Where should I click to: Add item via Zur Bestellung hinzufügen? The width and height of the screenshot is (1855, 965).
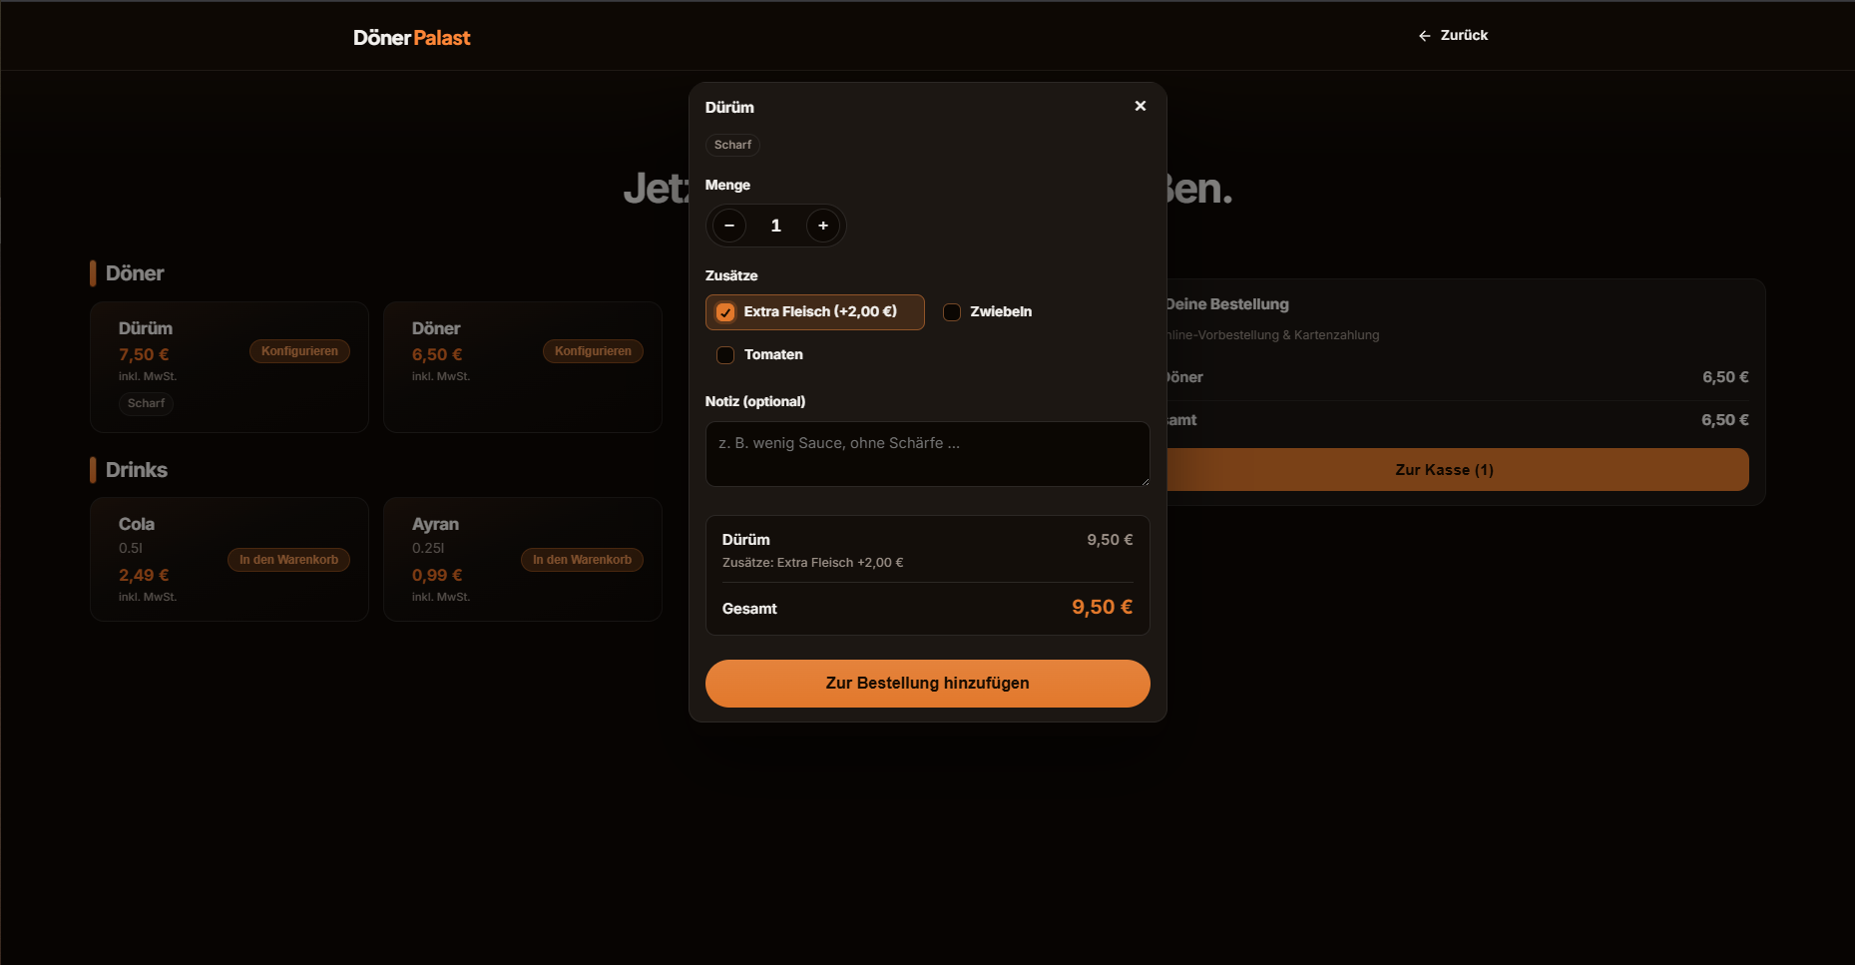click(928, 684)
